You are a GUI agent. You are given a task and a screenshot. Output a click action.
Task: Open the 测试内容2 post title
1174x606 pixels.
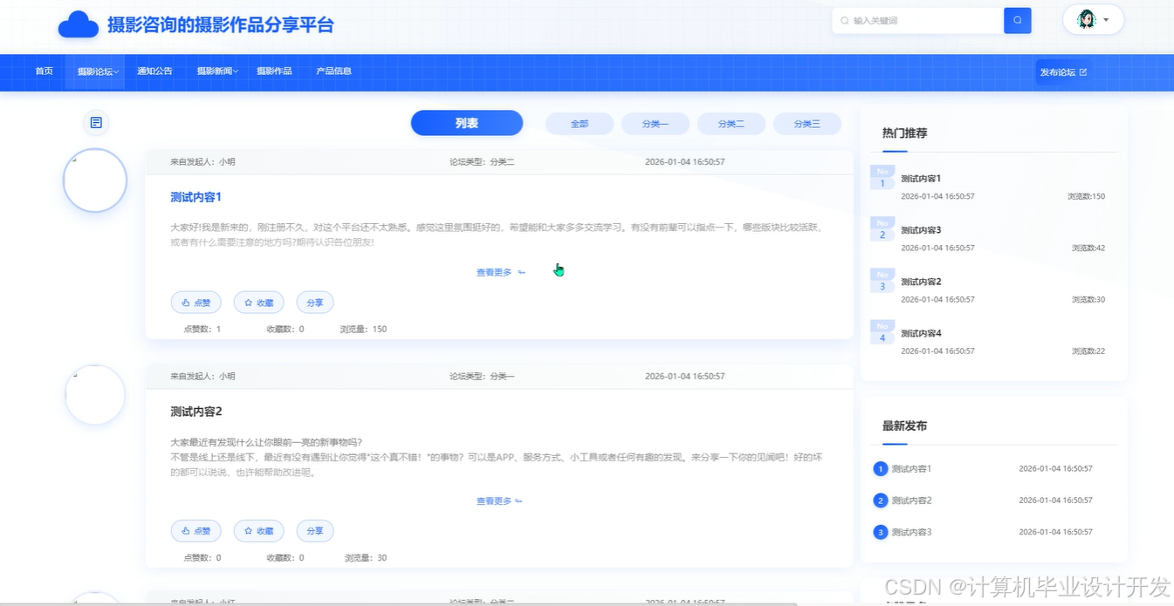tap(196, 412)
